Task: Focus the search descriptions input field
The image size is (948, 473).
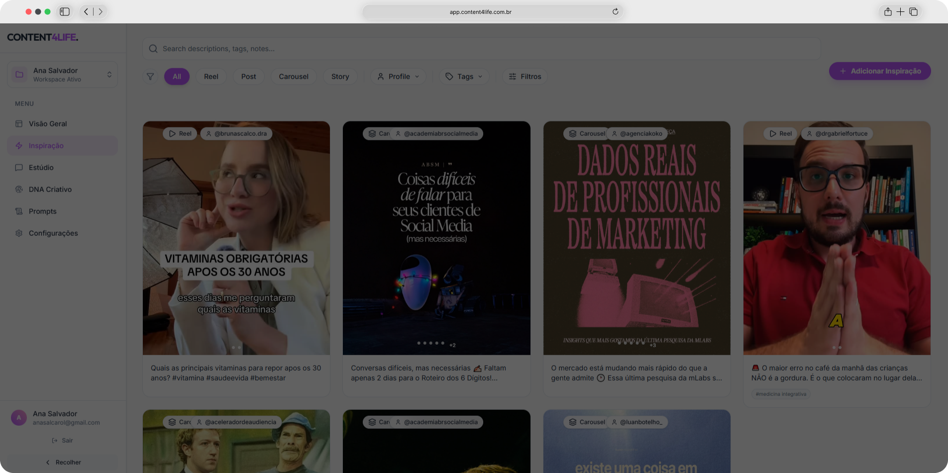Action: click(x=482, y=49)
